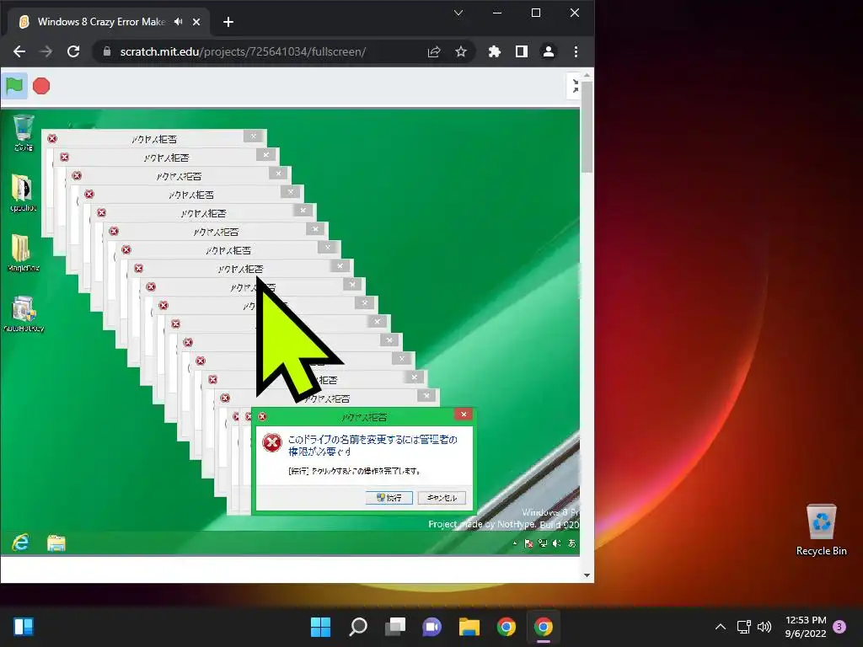Image resolution: width=863 pixels, height=647 pixels.
Task: Open the AutoHotkey icon in the Scratch desktop
Action: point(23,313)
